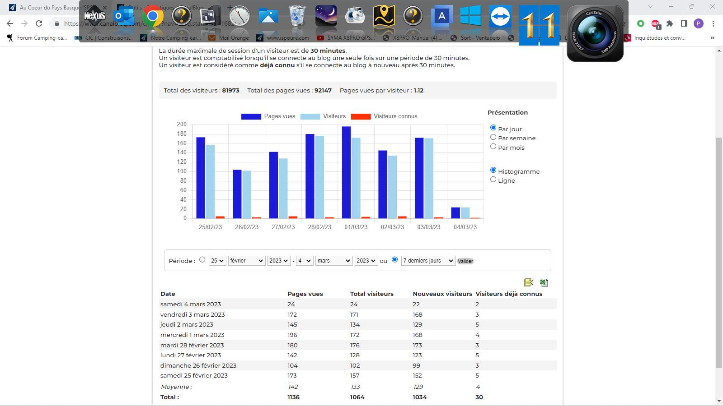The height and width of the screenshot is (406, 723).
Task: Click the yellow CSV export icon
Action: (529, 282)
